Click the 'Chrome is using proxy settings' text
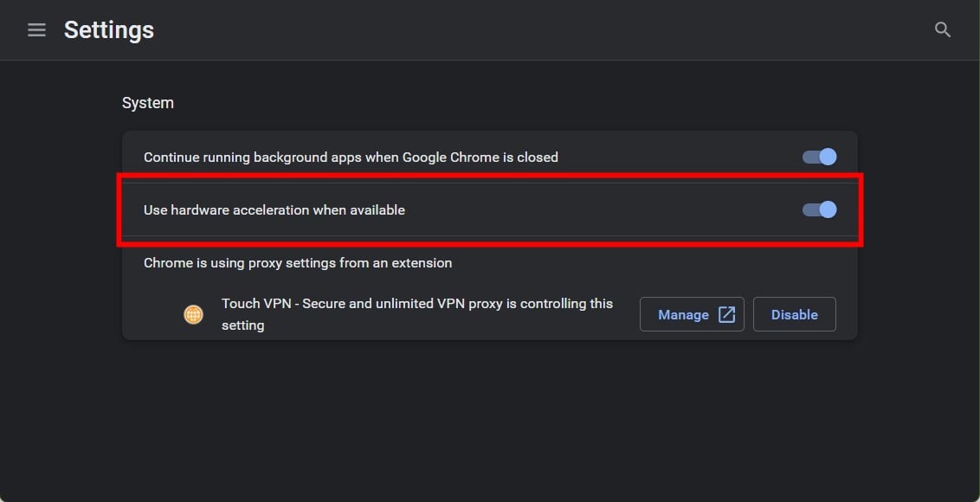The width and height of the screenshot is (980, 502). [x=298, y=263]
